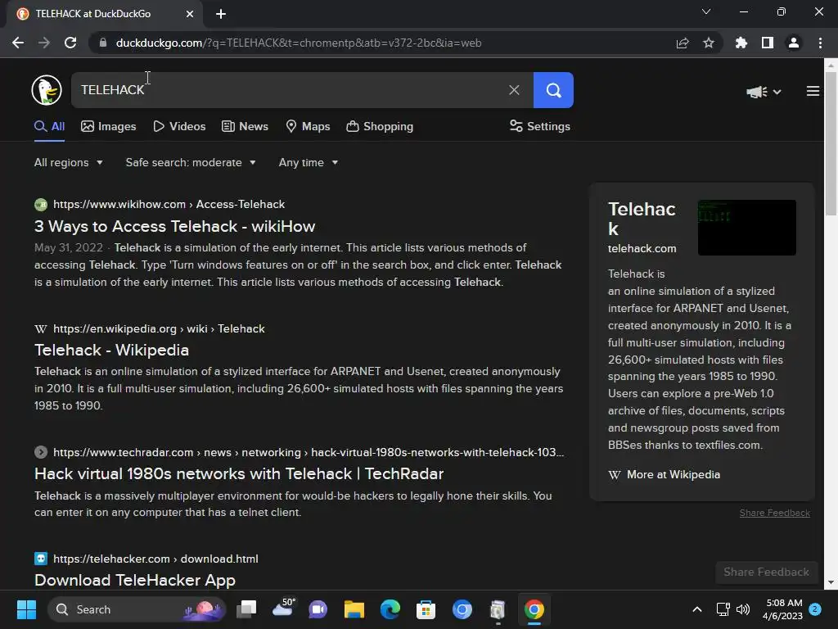Image resolution: width=838 pixels, height=629 pixels.
Task: Click the taskbar Search box
Action: [137, 609]
